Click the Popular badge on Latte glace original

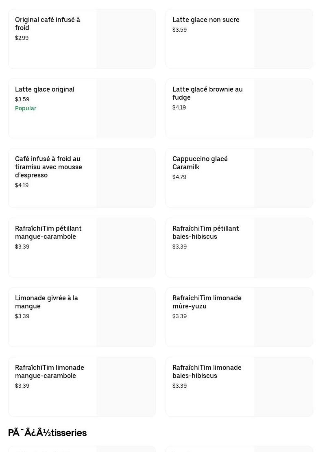pyautogui.click(x=26, y=108)
